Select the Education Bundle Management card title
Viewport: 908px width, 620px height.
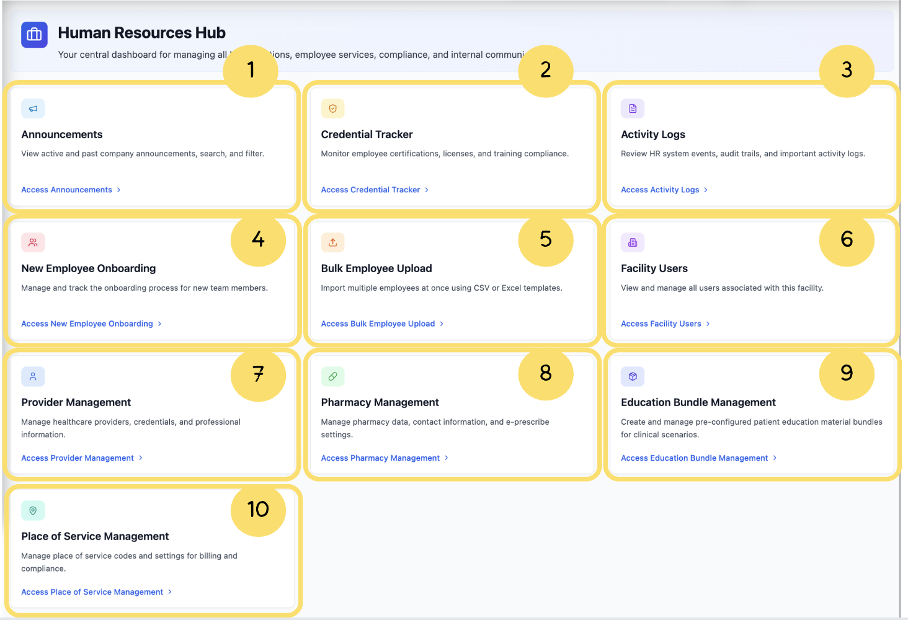pyautogui.click(x=698, y=402)
